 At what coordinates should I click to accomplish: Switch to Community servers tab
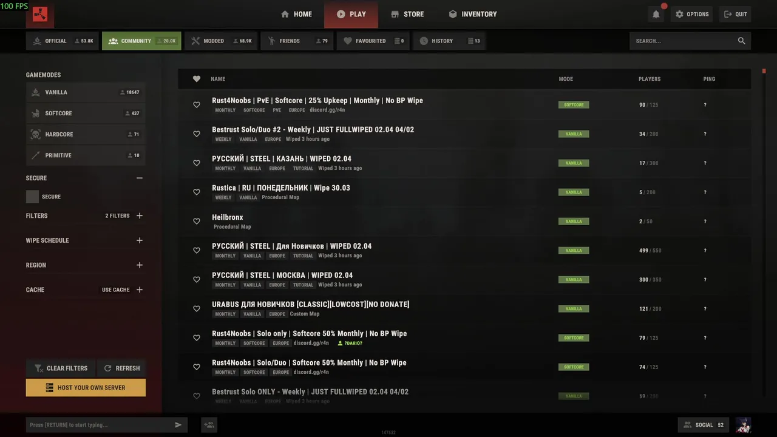(x=141, y=41)
